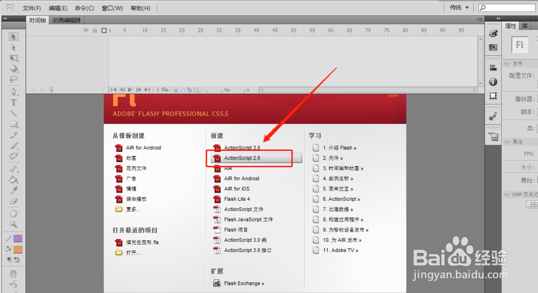Open the 传统 workspace dropdown

tap(459, 8)
